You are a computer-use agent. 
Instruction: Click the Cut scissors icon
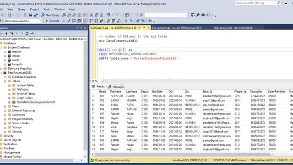(92, 15)
